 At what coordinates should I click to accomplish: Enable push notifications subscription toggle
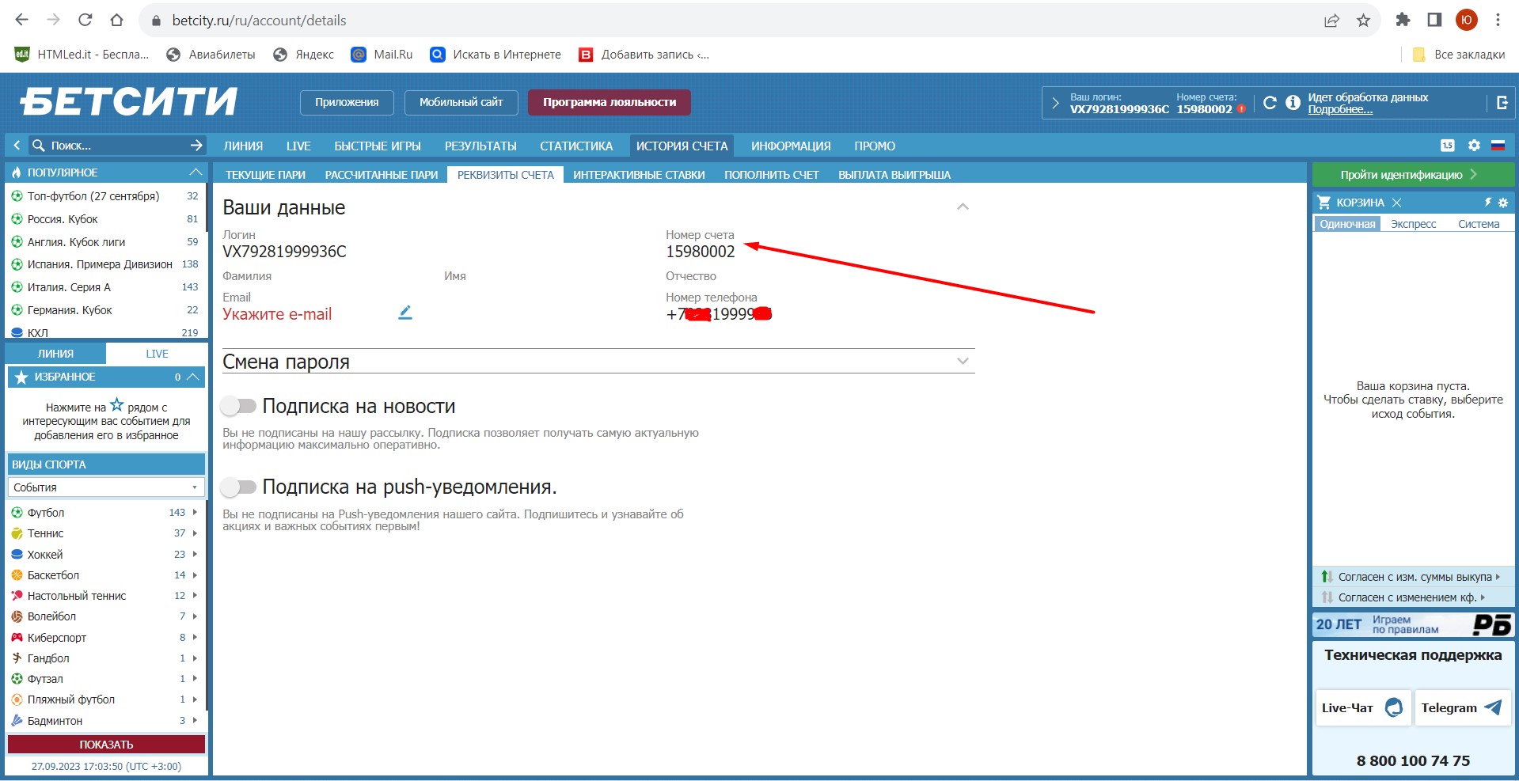pyautogui.click(x=238, y=487)
